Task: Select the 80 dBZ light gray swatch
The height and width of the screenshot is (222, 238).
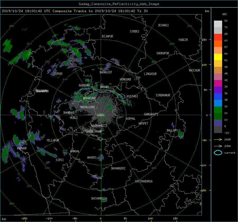Action: coord(218,24)
